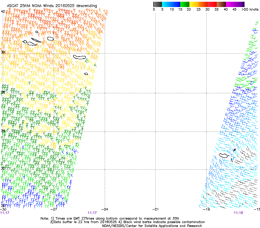
Task: Click the longitude axis label -21
Action: [x=155, y=209]
